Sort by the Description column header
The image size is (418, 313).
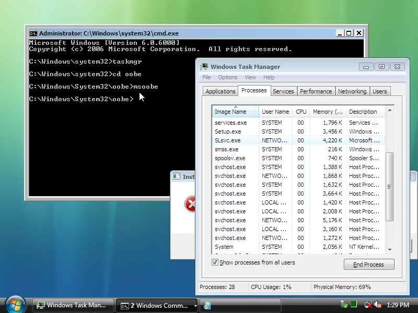coord(365,112)
